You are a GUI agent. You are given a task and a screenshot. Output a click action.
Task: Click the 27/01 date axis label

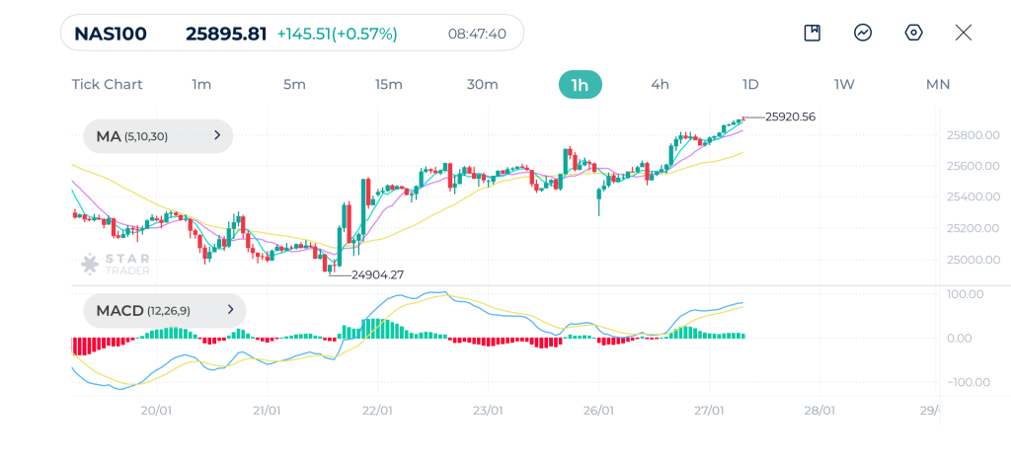710,410
